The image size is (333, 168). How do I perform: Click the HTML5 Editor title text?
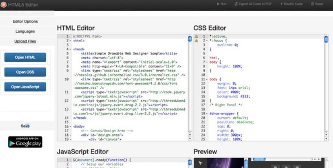pyautogui.click(x=23, y=5)
